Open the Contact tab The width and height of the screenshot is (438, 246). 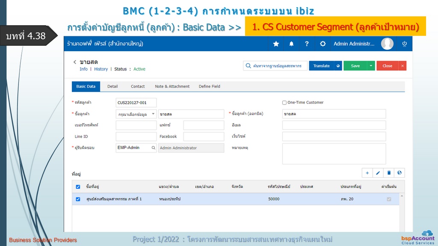coord(138,86)
